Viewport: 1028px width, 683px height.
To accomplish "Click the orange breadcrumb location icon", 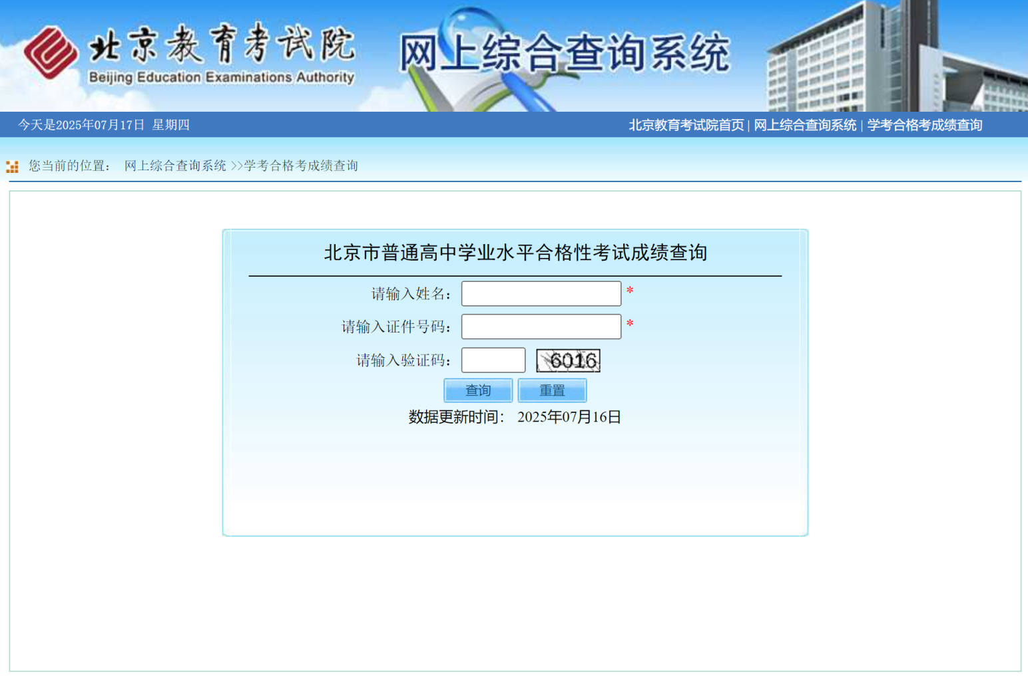I will tap(12, 166).
